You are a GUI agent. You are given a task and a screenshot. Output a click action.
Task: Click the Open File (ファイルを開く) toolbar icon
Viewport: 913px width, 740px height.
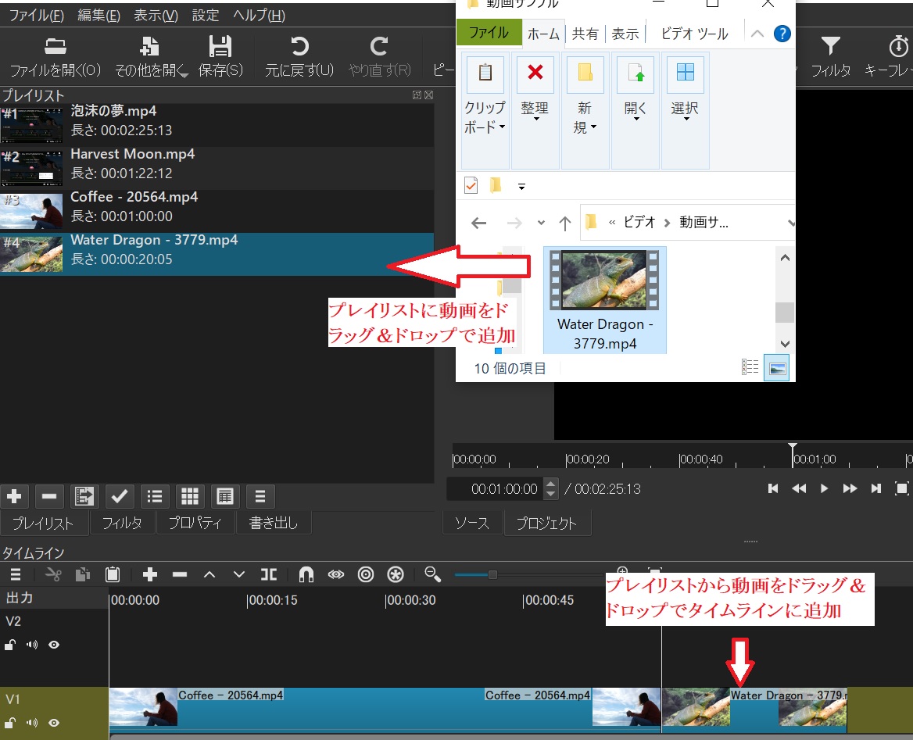(x=55, y=46)
